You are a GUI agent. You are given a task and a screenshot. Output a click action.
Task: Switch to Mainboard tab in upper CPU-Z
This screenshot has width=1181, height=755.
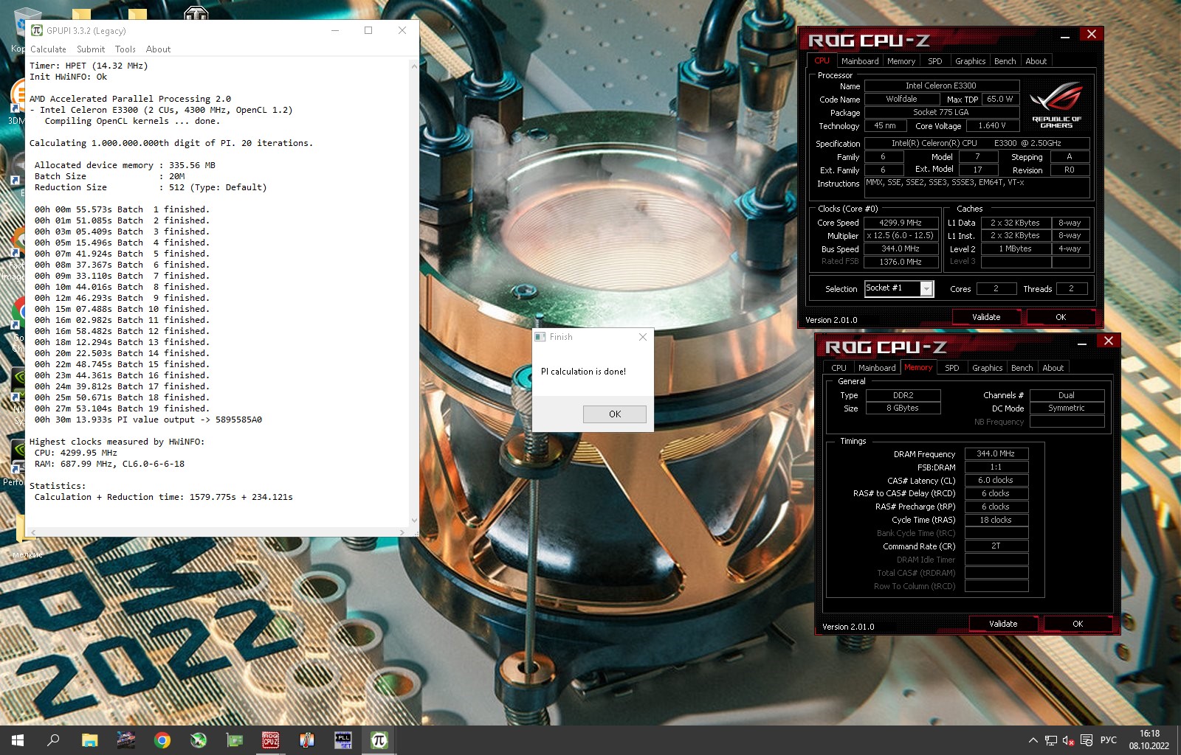click(x=860, y=61)
